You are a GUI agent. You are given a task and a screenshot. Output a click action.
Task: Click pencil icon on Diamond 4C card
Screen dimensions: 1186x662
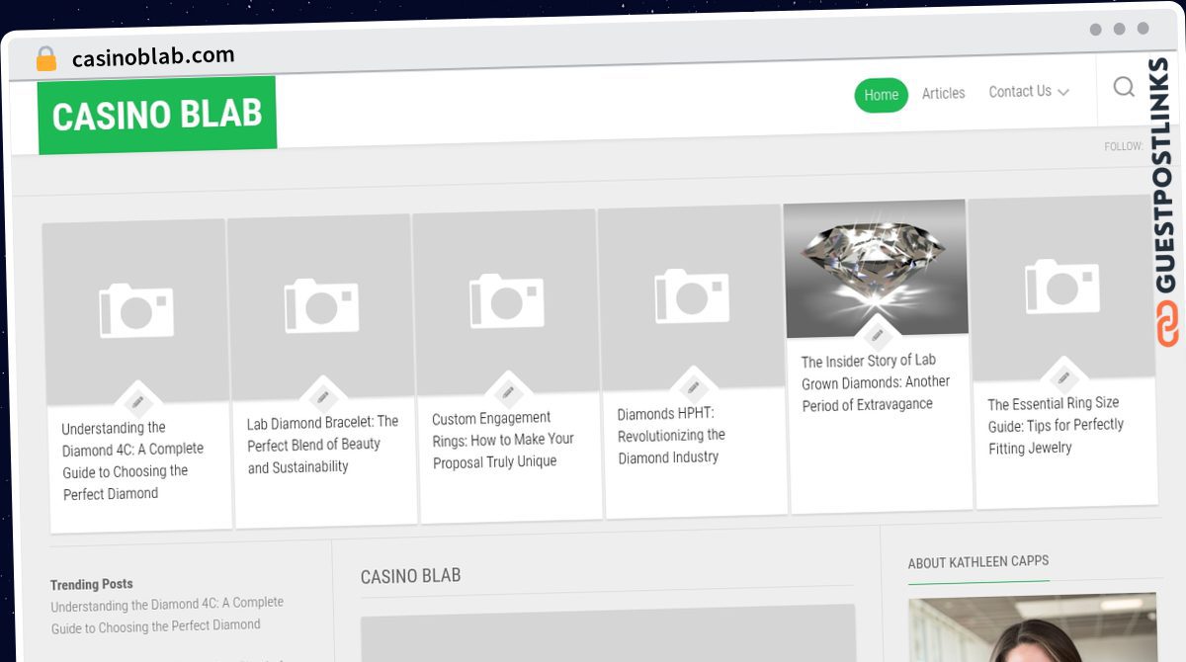[137, 402]
